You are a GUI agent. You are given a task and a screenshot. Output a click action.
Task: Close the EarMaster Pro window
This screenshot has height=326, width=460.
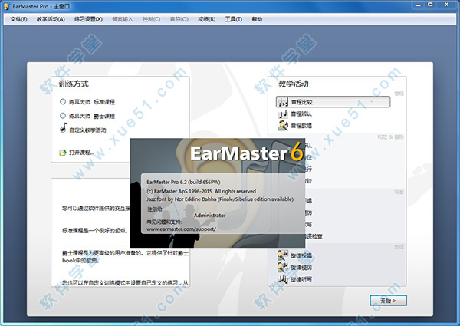coord(446,5)
